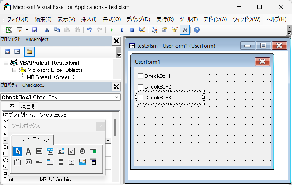Open the property value dropdown arrow in properties grid
The height and width of the screenshot is (185, 292).
108,140
